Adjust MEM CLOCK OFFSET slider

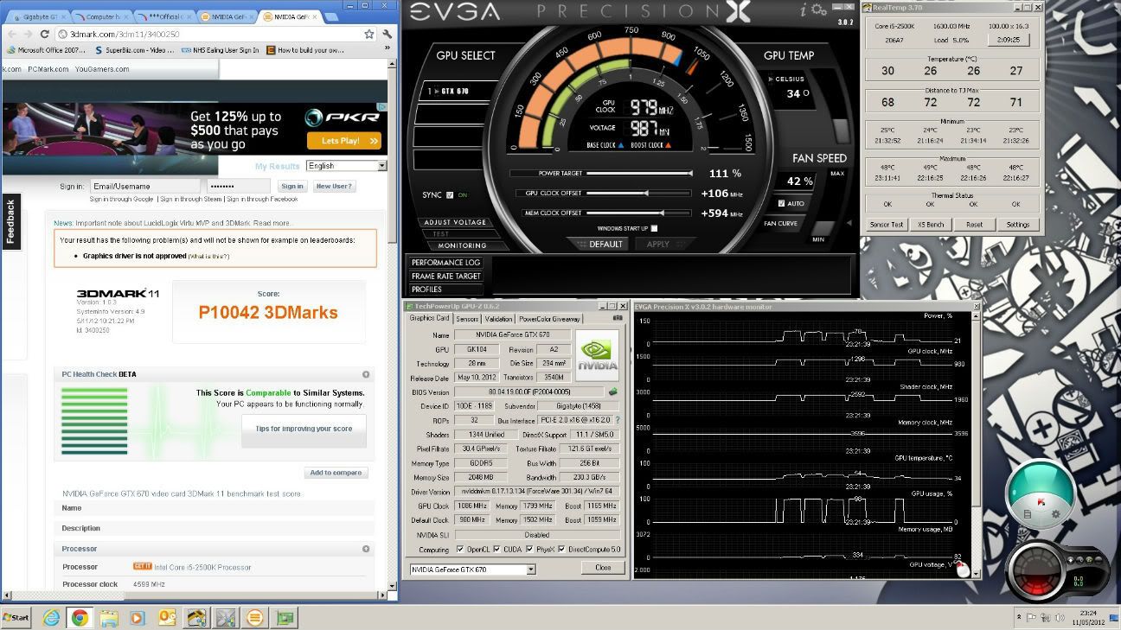pos(638,213)
